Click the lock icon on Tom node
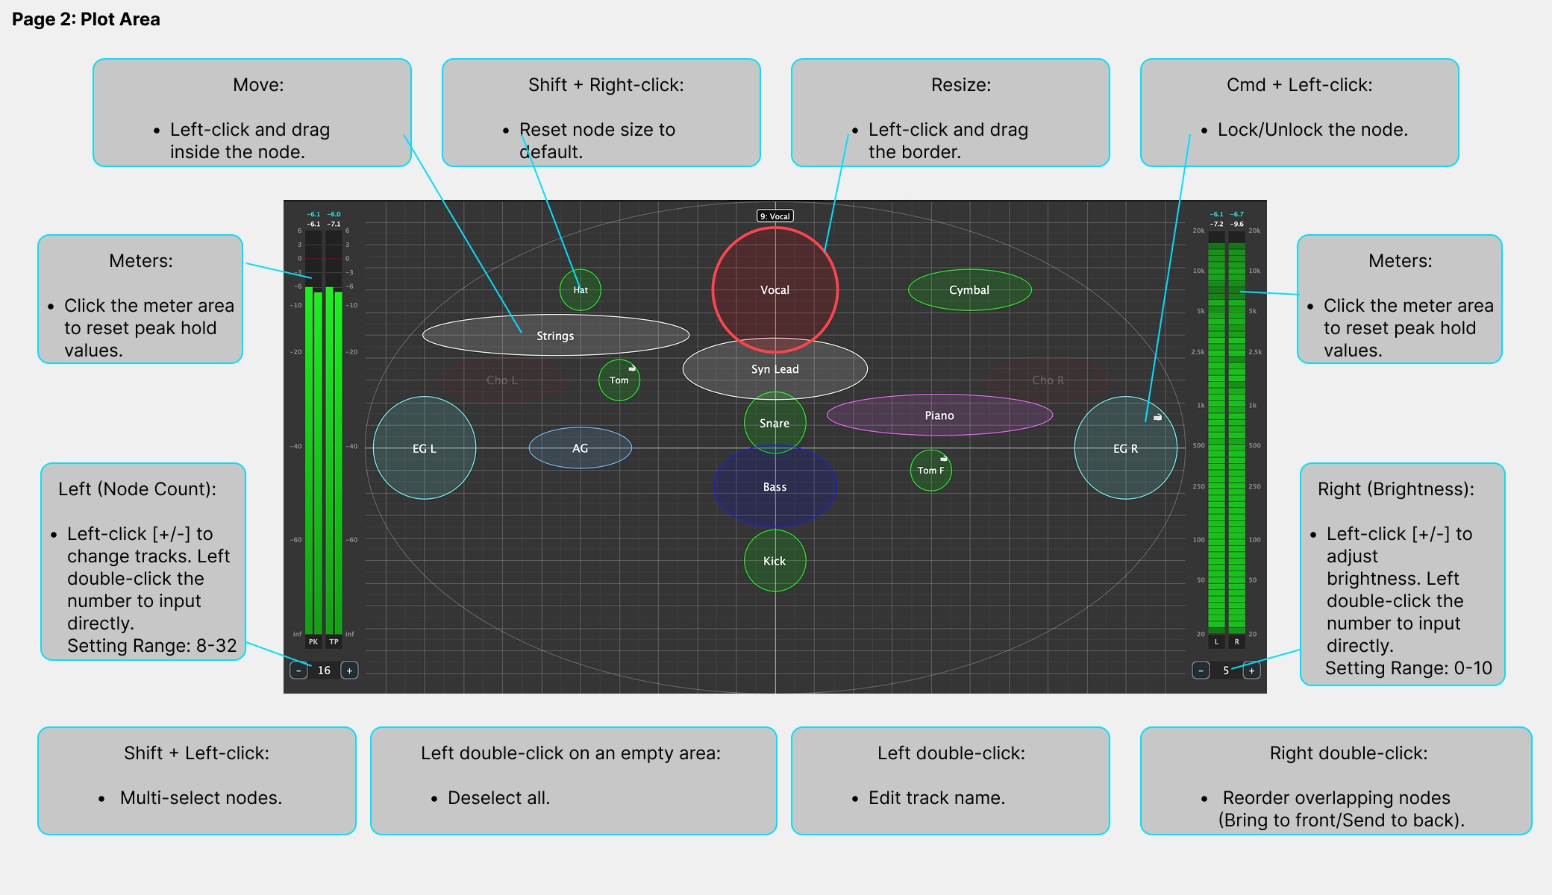This screenshot has height=895, width=1552. click(632, 368)
